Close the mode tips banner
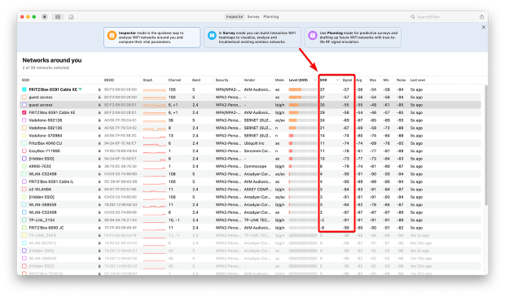Screen dimensions: 505x297 tap(484, 27)
